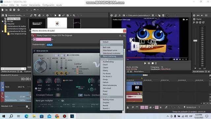Open the media views dropdown arrow
Image resolution: width=211 pixels, height=119 pixels.
[71, 16]
